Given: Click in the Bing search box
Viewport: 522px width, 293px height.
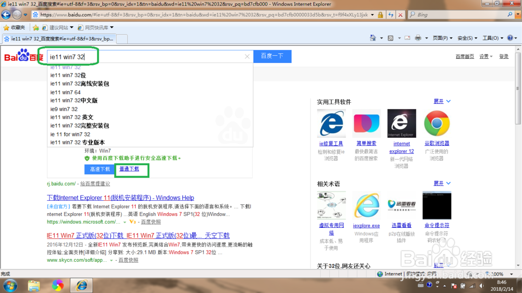Looking at the screenshot, I should (458, 15).
